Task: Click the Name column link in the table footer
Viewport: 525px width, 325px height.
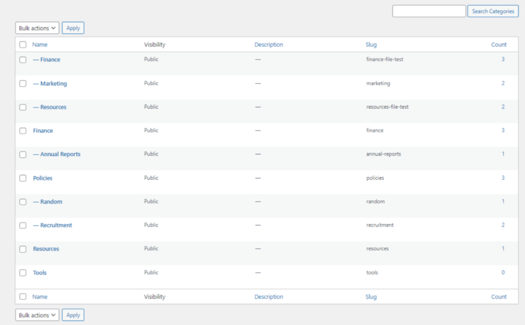Action: 40,297
